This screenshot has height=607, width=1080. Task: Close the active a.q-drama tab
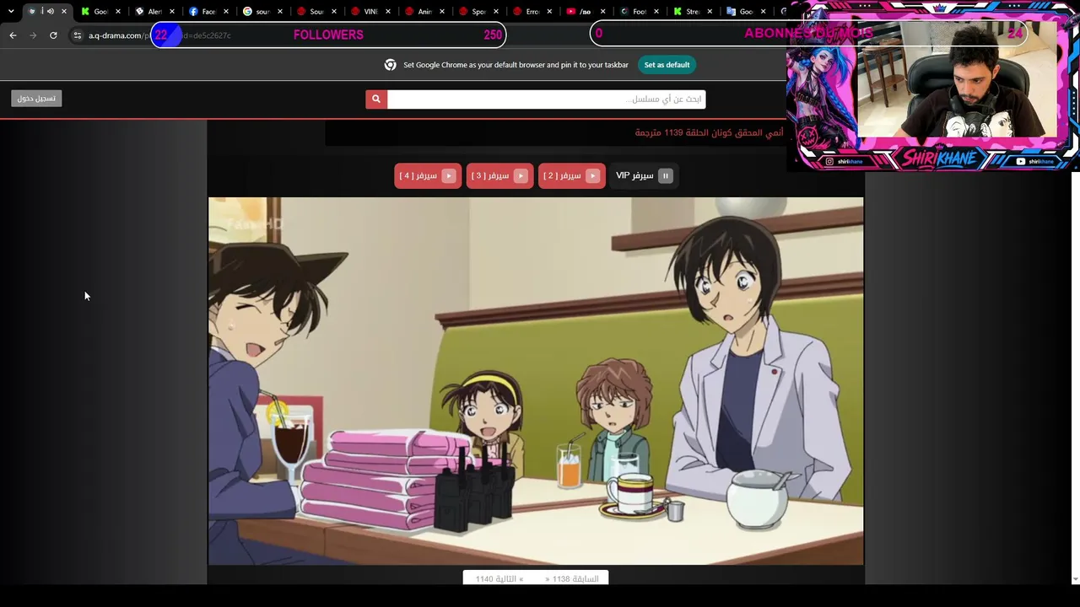(63, 11)
